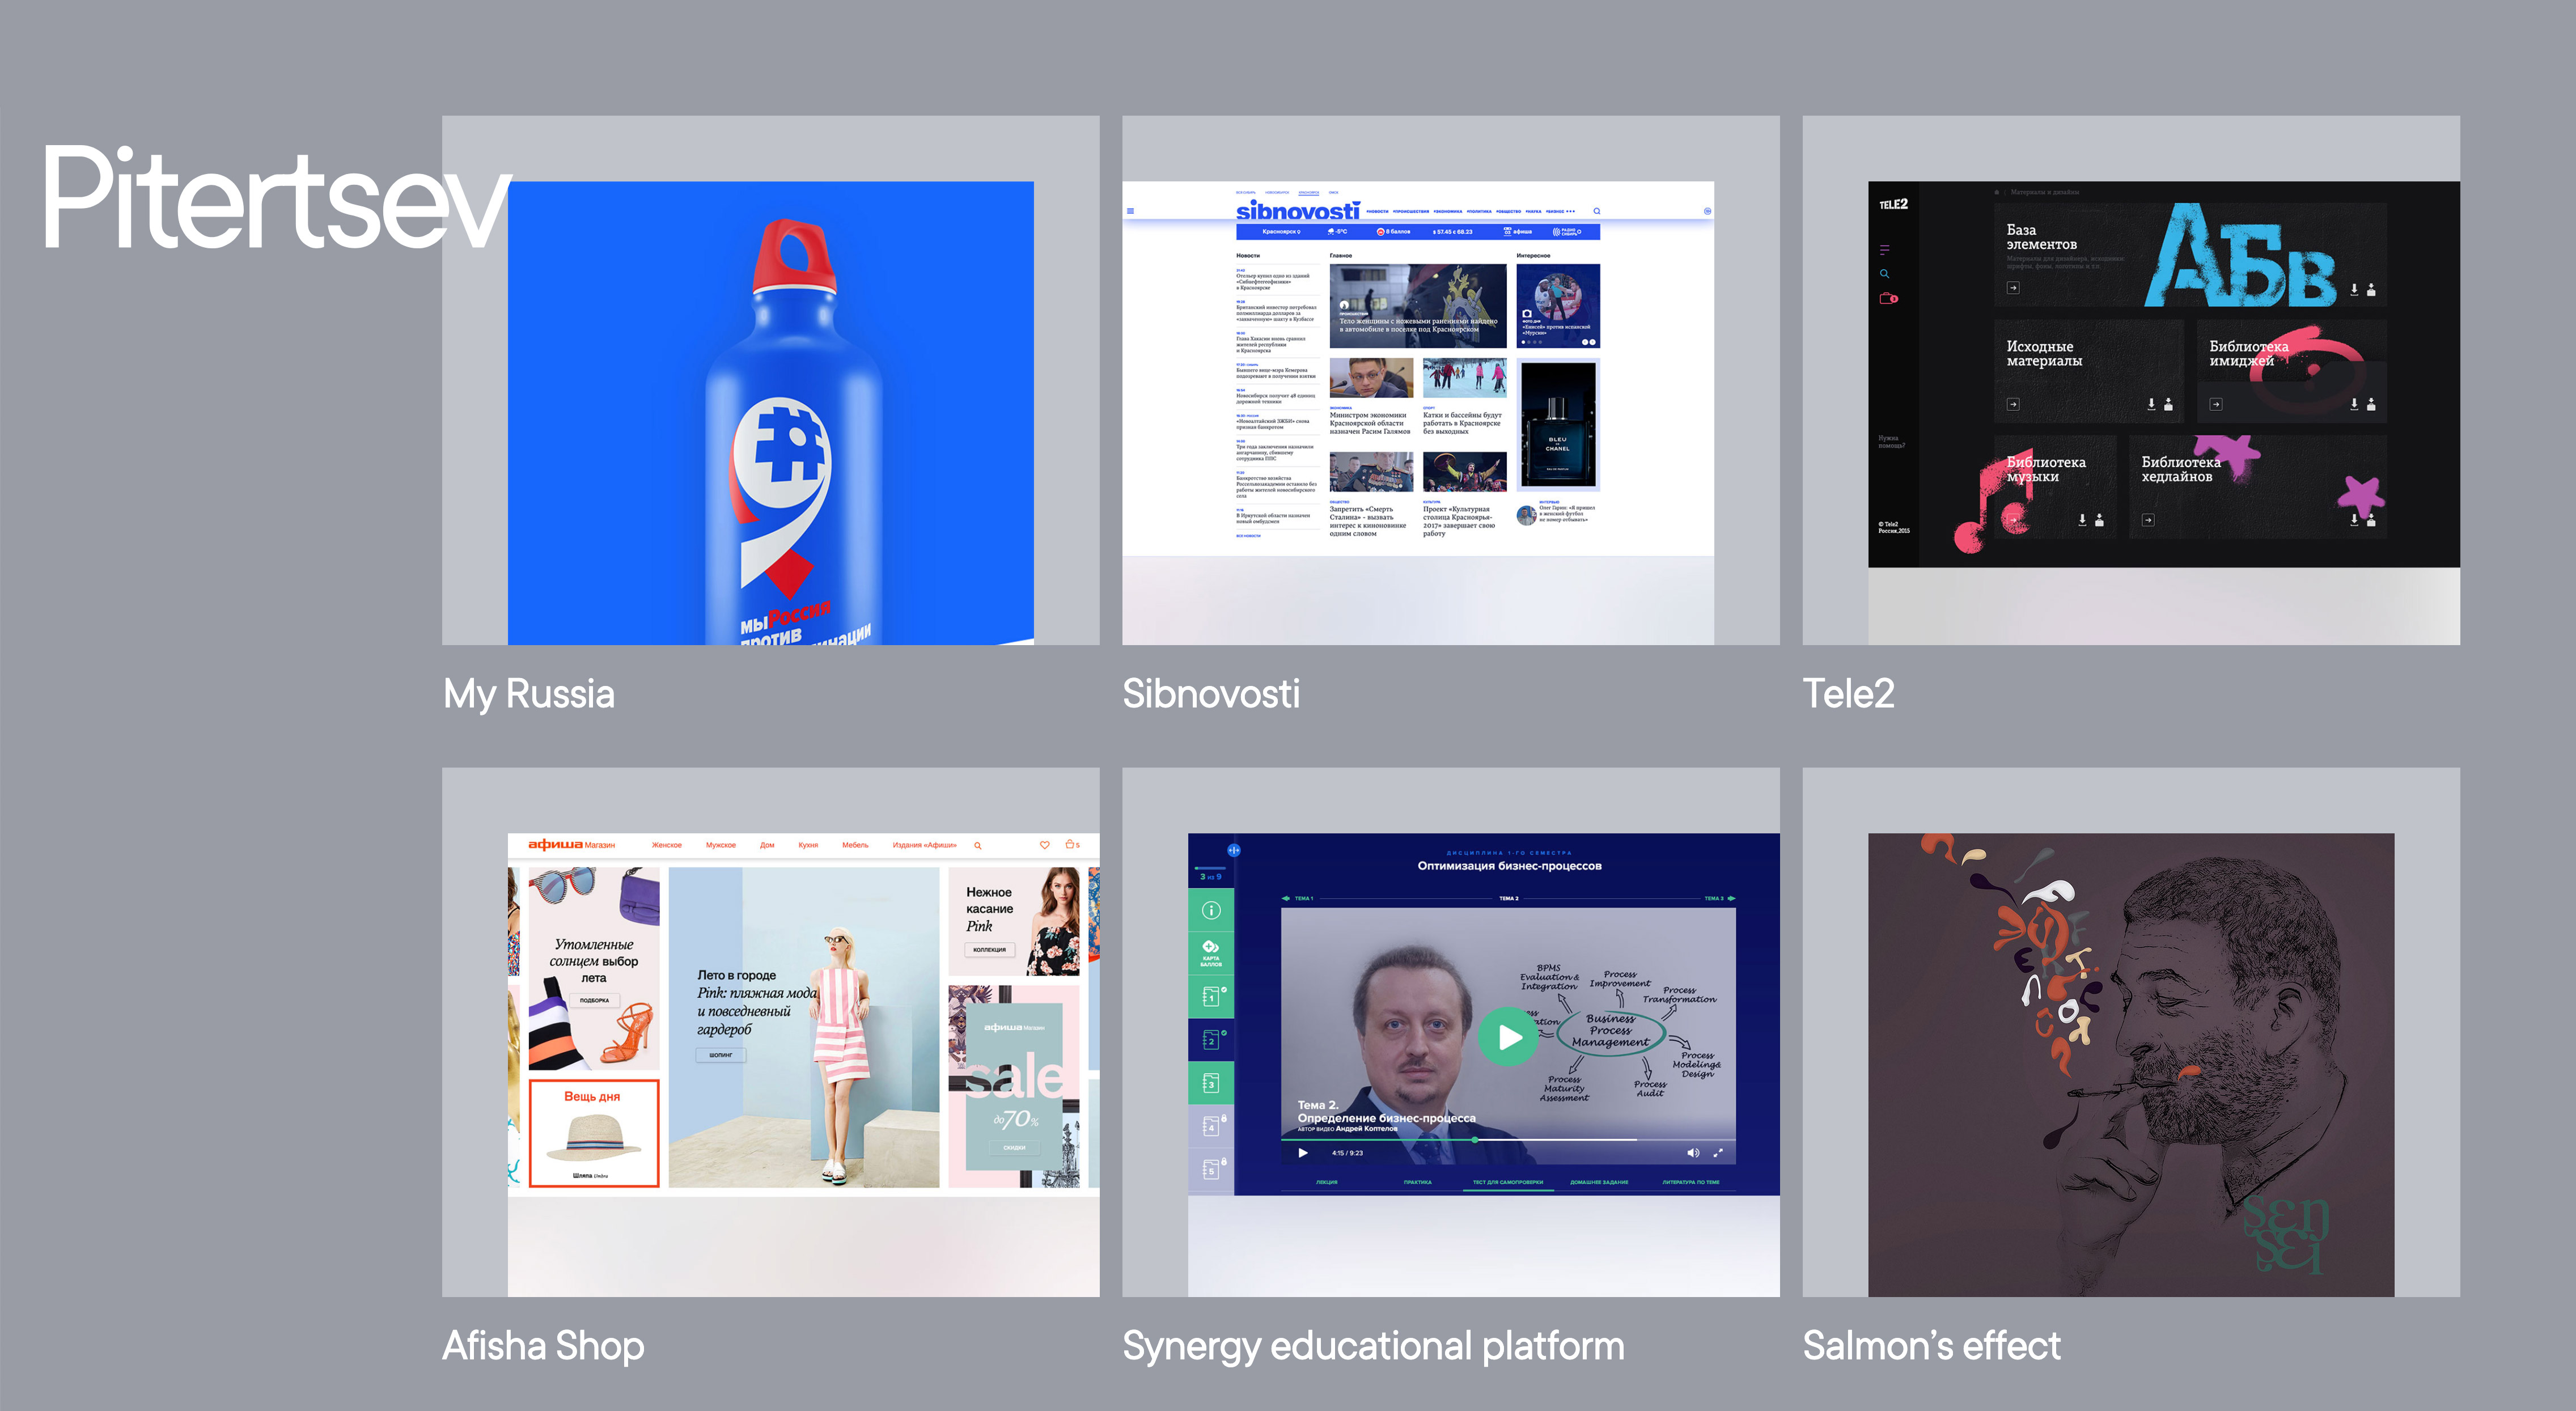This screenshot has height=1411, width=2576.
Task: Open the Afisha Shop project title
Action: coord(543,1346)
